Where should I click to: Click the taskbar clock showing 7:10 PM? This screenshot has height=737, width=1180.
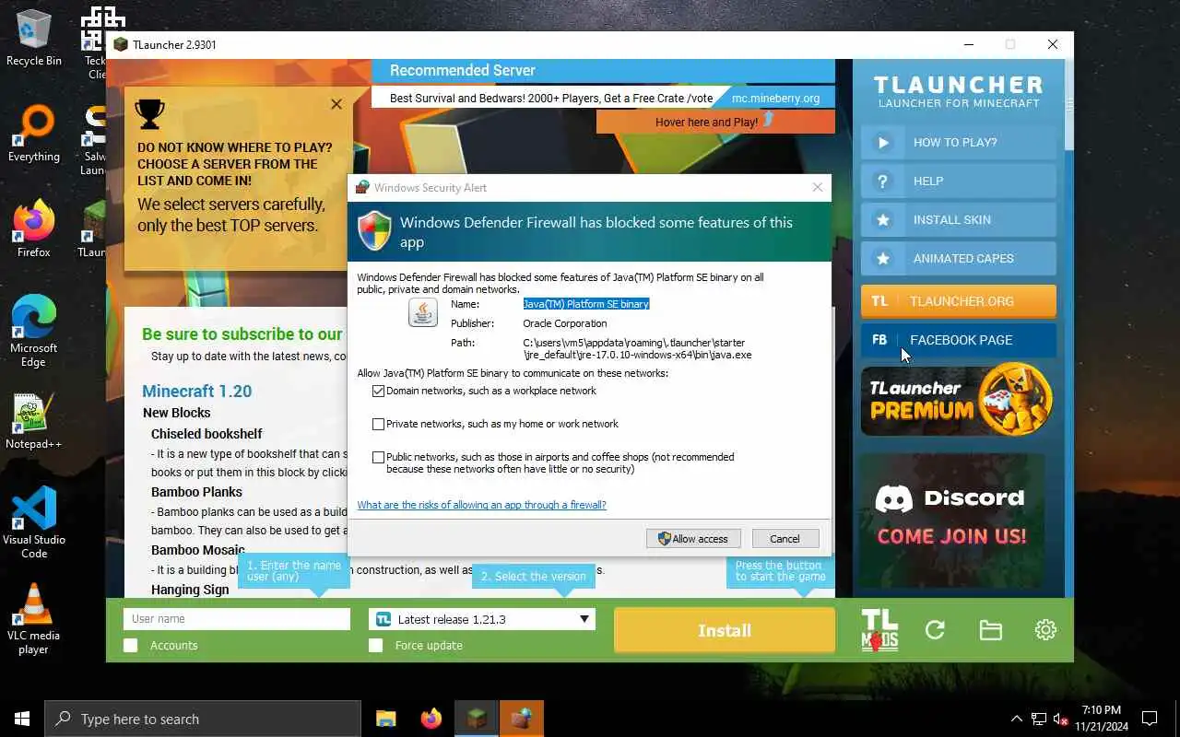pyautogui.click(x=1102, y=719)
